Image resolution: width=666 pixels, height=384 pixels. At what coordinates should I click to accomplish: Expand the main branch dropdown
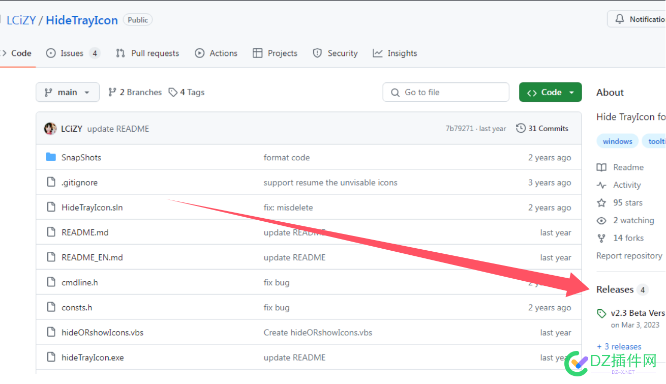(x=68, y=92)
